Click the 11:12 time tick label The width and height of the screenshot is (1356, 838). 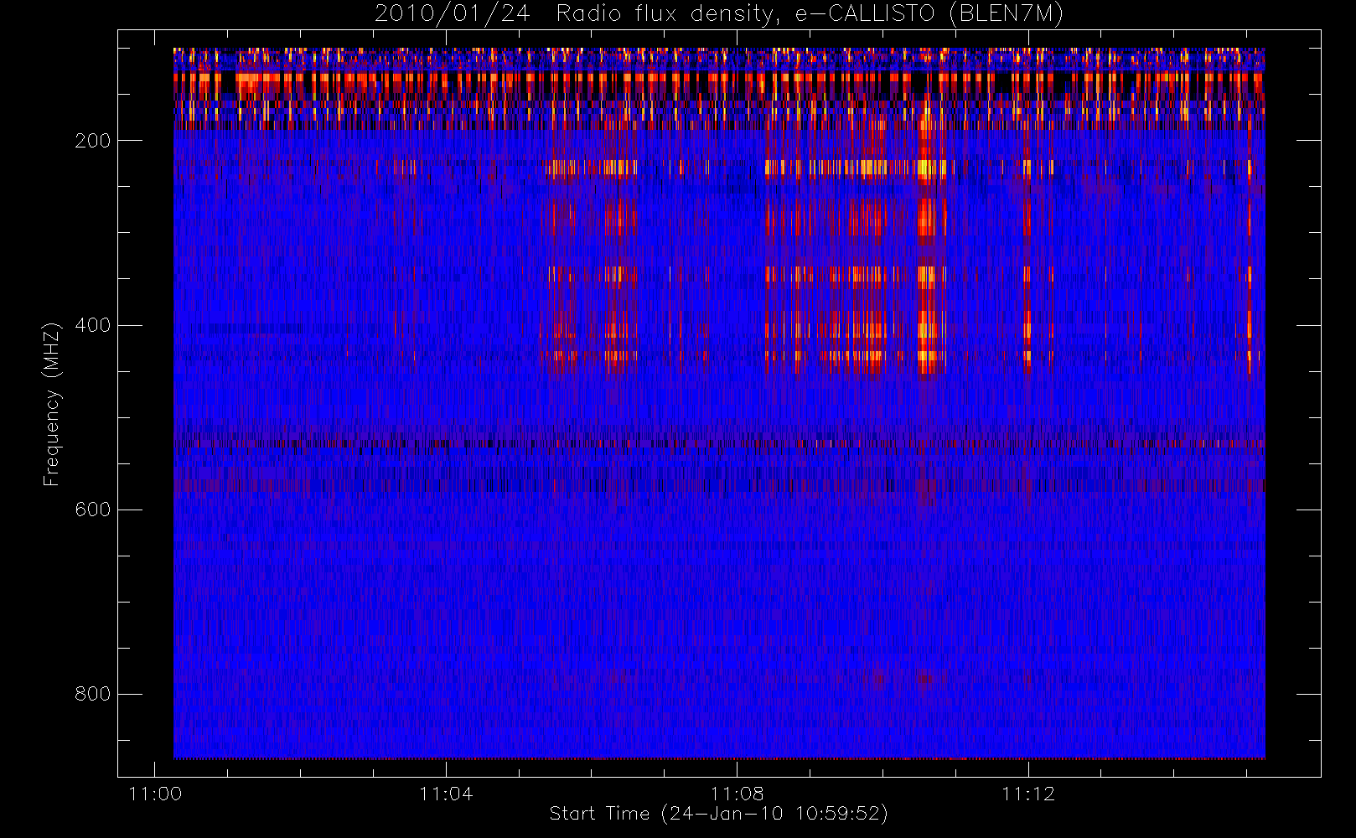coord(1028,794)
